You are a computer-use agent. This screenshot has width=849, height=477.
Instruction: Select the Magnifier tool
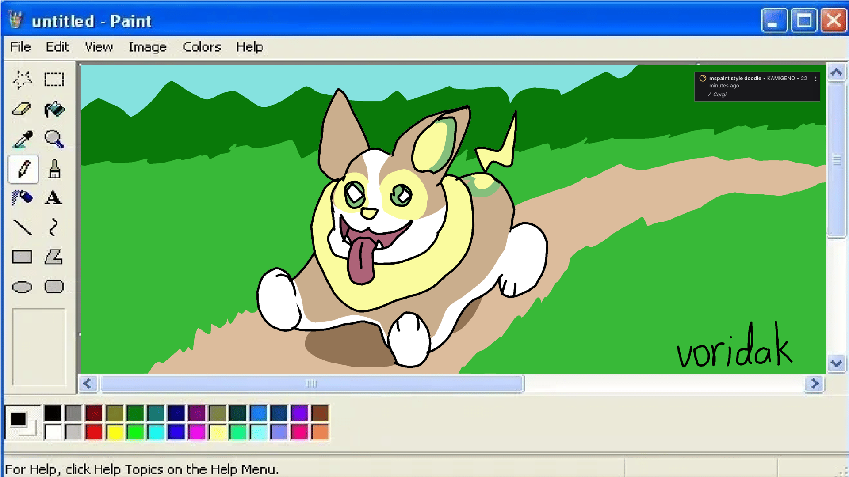coord(54,139)
